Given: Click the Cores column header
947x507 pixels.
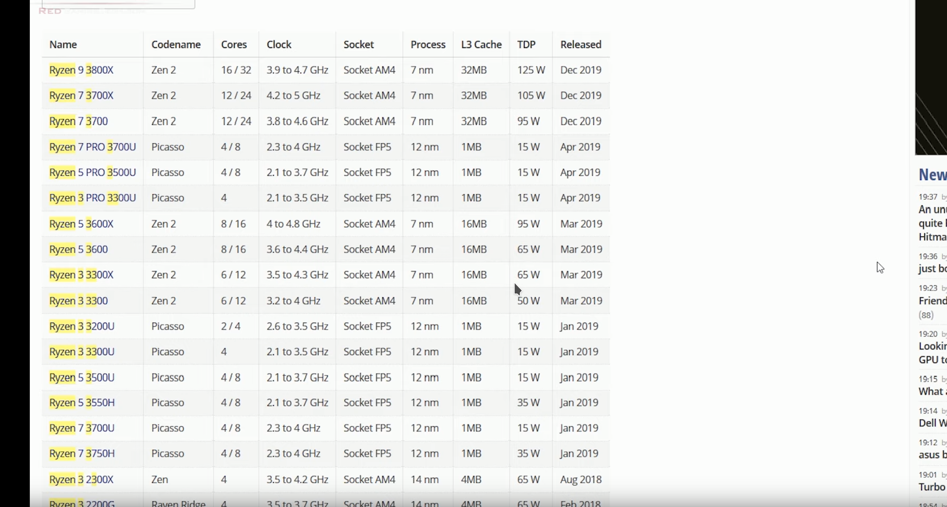Looking at the screenshot, I should (x=234, y=44).
